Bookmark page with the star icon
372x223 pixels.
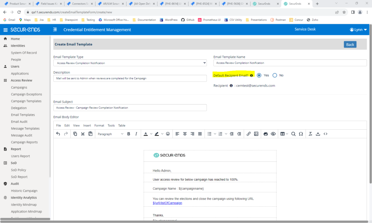(344, 12)
